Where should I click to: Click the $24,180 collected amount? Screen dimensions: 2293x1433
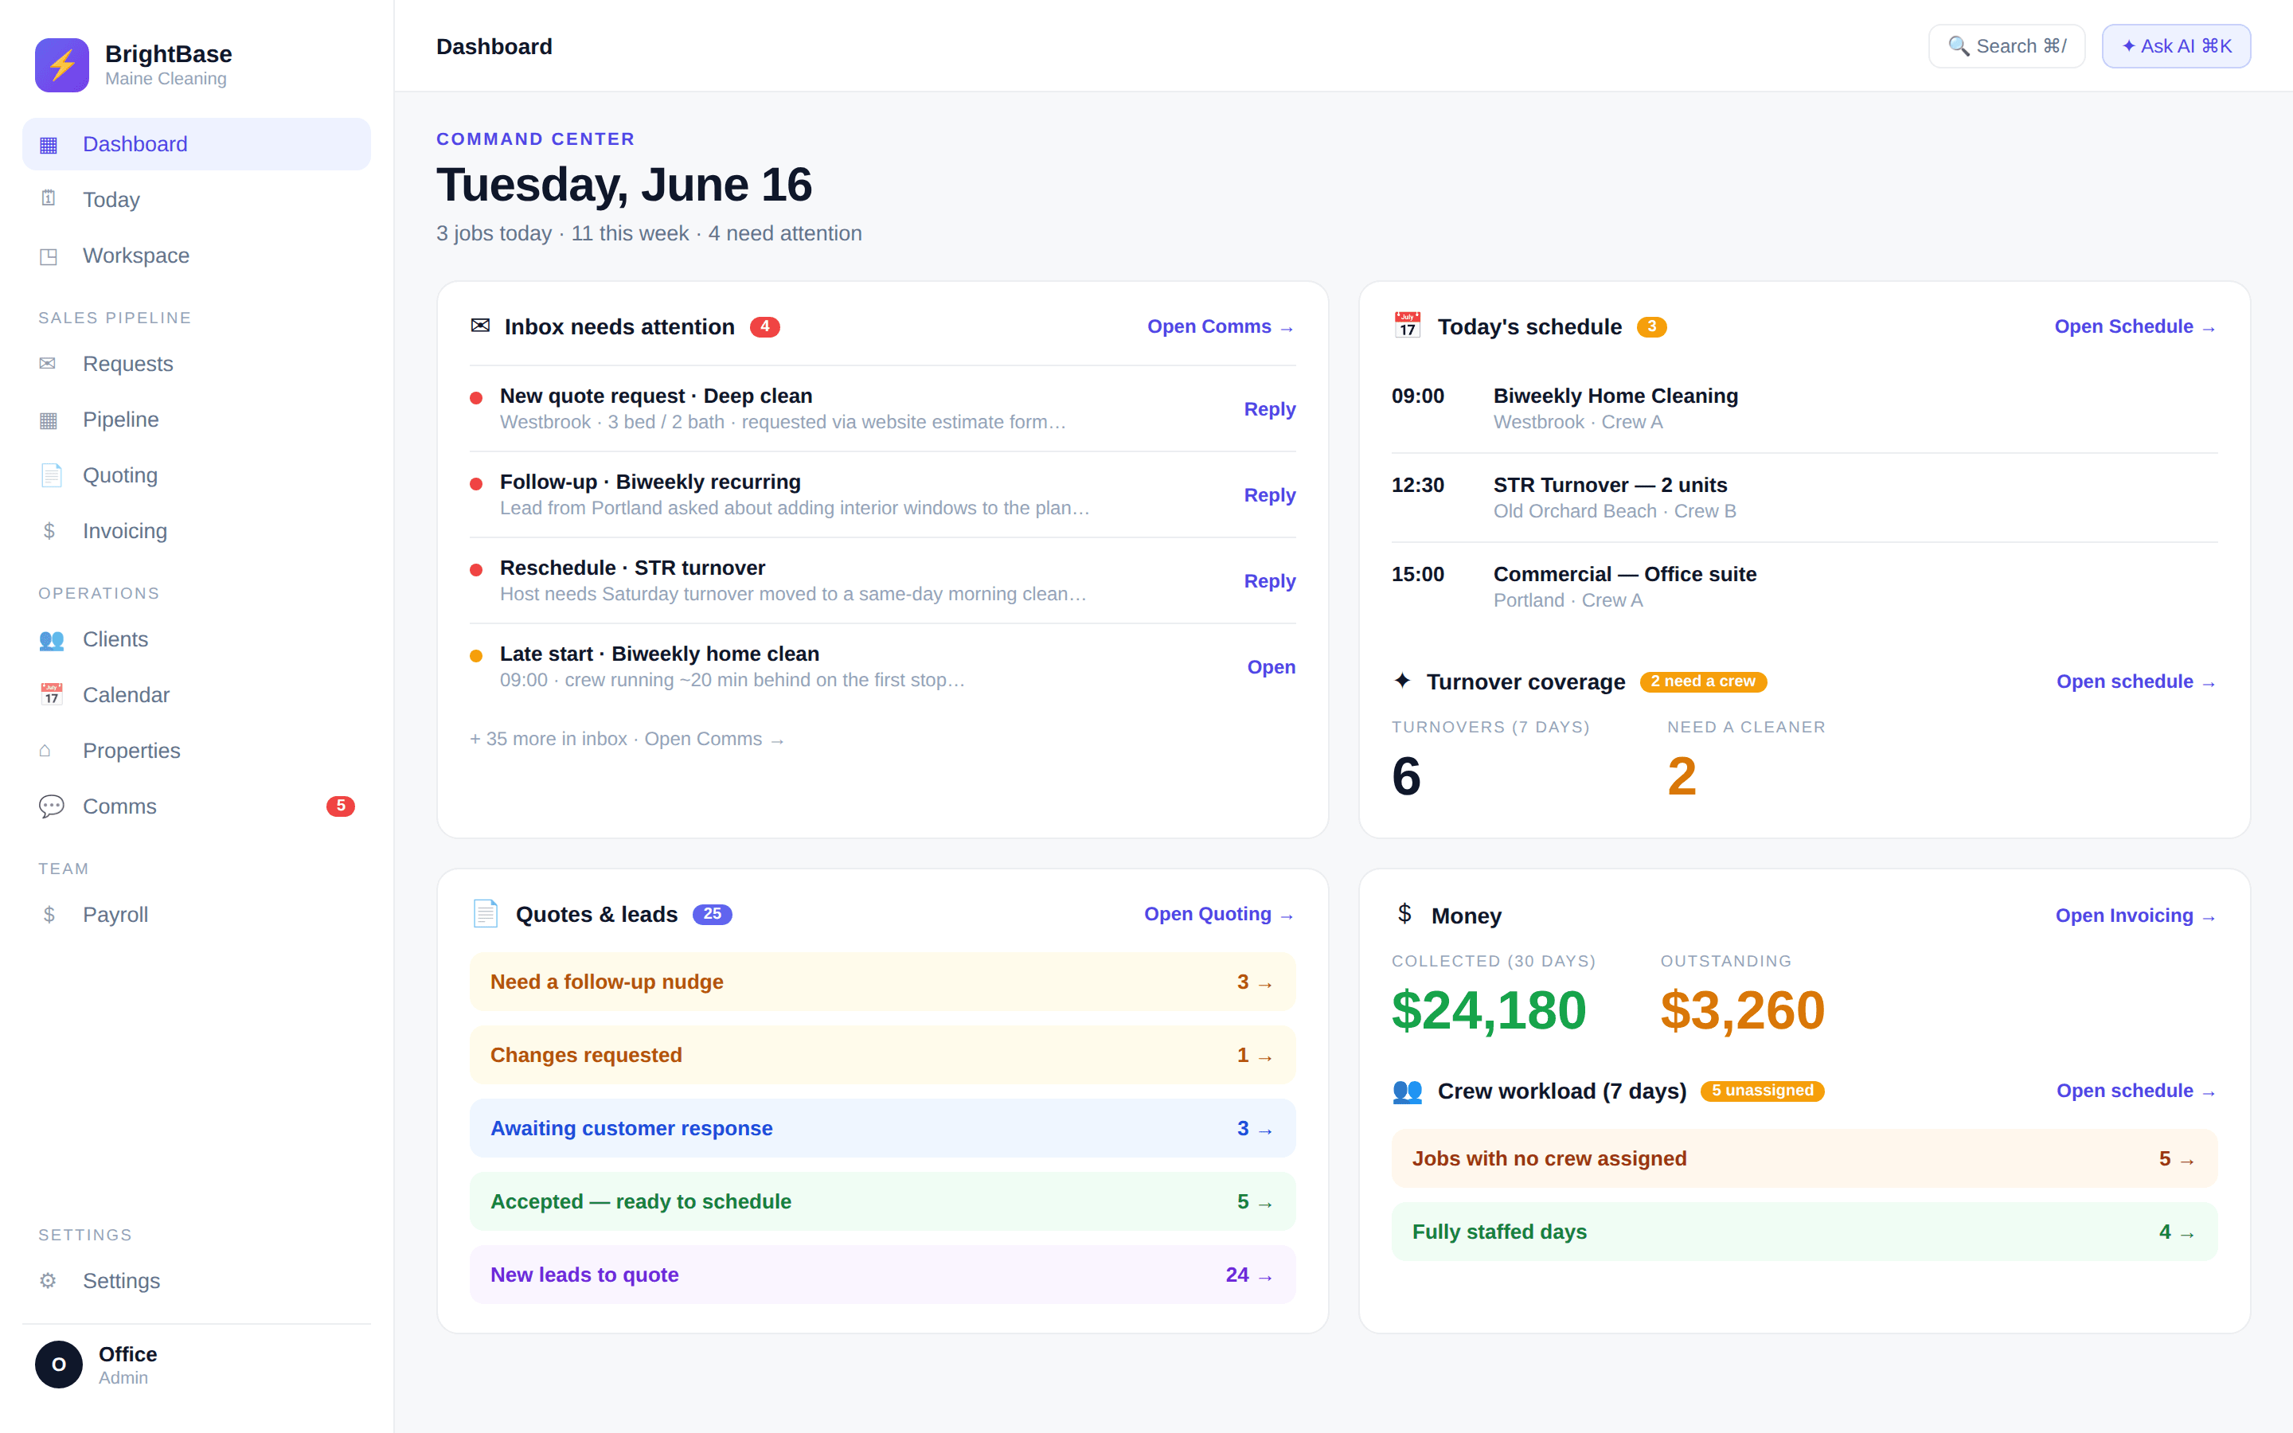(1489, 1009)
